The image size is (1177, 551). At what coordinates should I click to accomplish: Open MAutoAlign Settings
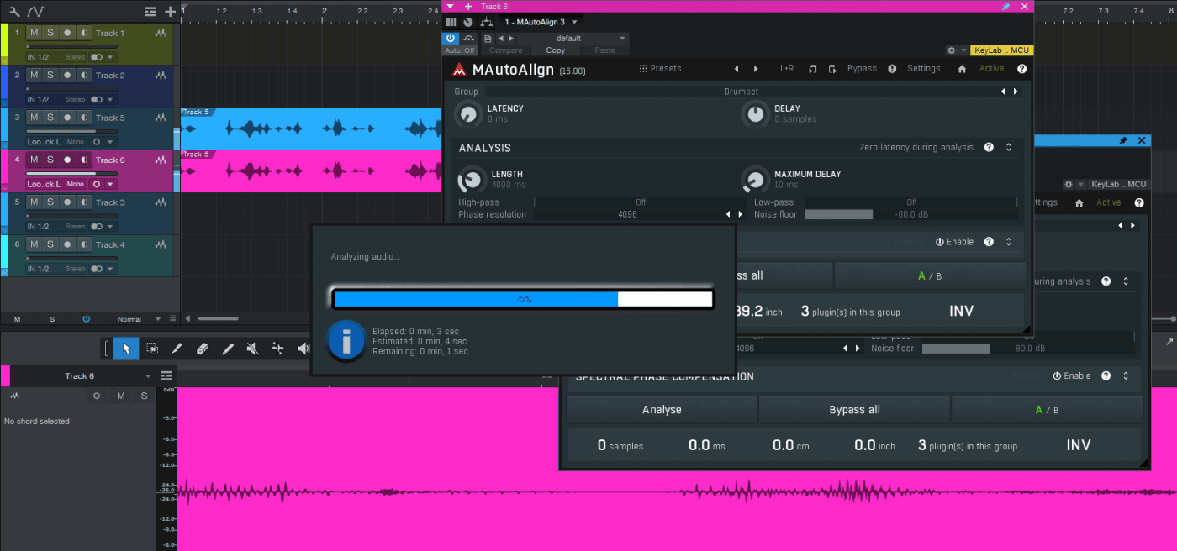(923, 69)
